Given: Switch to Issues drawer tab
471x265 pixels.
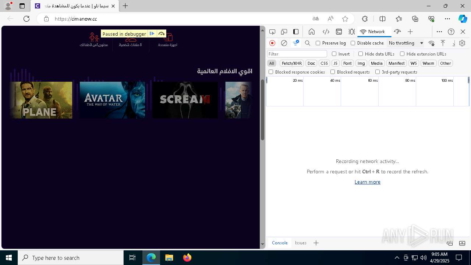Looking at the screenshot, I should tap(301, 243).
